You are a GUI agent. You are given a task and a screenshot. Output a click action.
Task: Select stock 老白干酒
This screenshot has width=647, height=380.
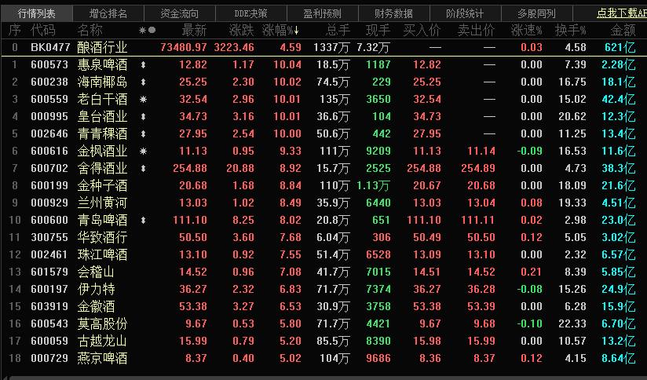coord(102,100)
